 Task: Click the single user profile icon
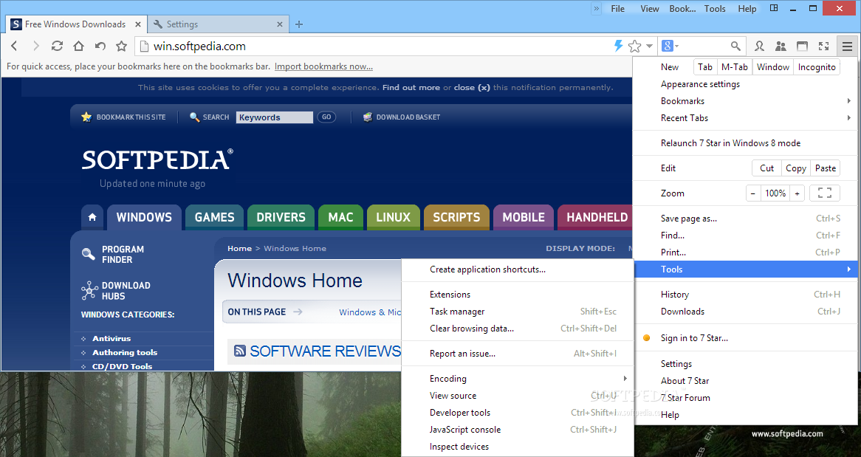point(759,46)
